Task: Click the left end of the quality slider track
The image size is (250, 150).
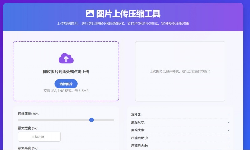Action: (x=19, y=120)
